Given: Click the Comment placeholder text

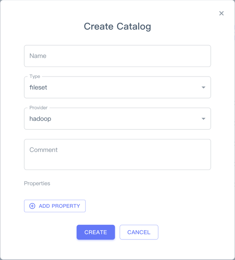Looking at the screenshot, I should click(43, 150).
